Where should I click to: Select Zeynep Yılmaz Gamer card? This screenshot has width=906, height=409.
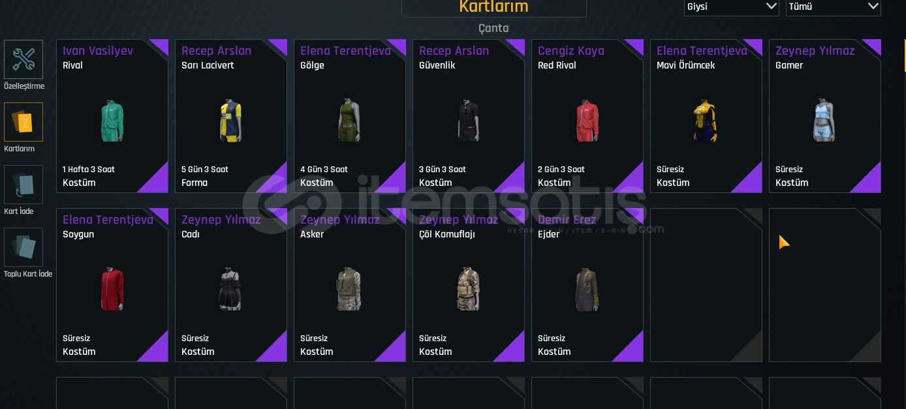(825, 116)
